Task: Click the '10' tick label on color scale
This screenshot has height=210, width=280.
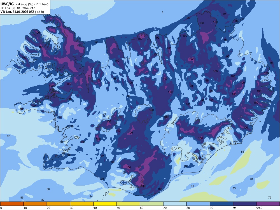Action: pyautogui.click(x=25, y=208)
